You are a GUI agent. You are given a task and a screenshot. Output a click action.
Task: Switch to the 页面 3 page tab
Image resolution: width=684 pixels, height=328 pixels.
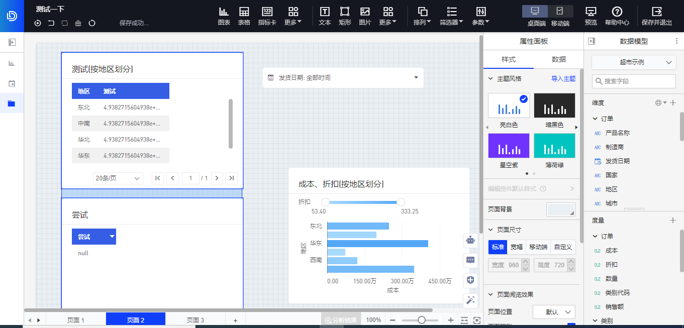(x=196, y=319)
